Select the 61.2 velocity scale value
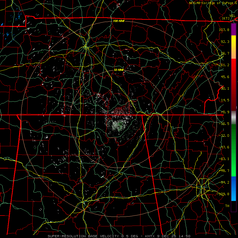 pos(225,65)
